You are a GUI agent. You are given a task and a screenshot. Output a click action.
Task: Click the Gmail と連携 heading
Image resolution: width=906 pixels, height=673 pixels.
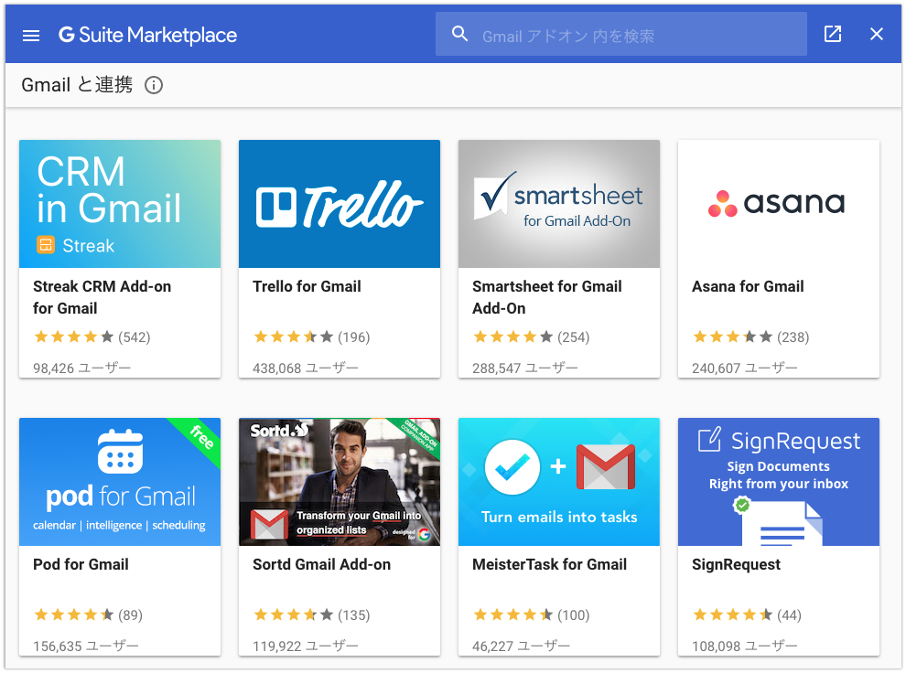(77, 85)
